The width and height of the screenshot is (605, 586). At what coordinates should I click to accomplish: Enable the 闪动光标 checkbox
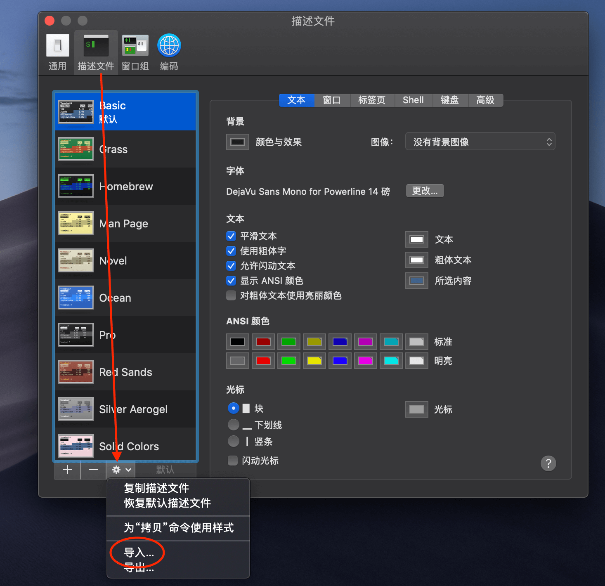pos(233,461)
